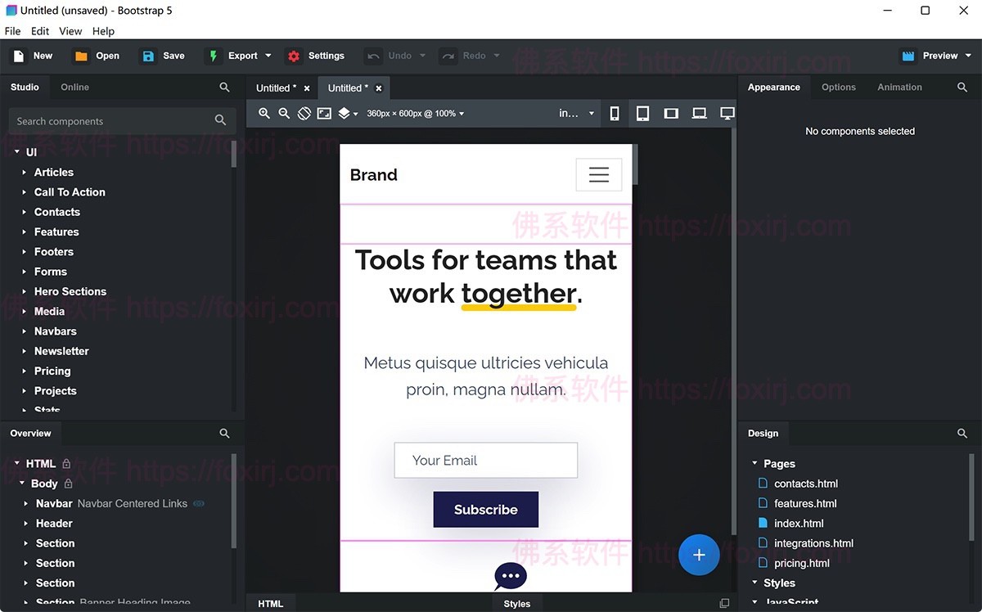
Task: Rotate the canvas device orientation
Action: coord(304,114)
